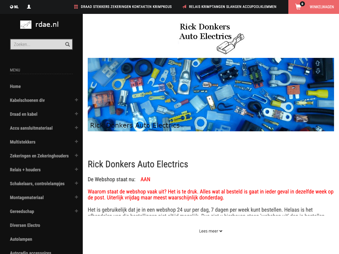Open the Diversen Electro menu item
Screen dimensions: 339x254
[x=25, y=225]
